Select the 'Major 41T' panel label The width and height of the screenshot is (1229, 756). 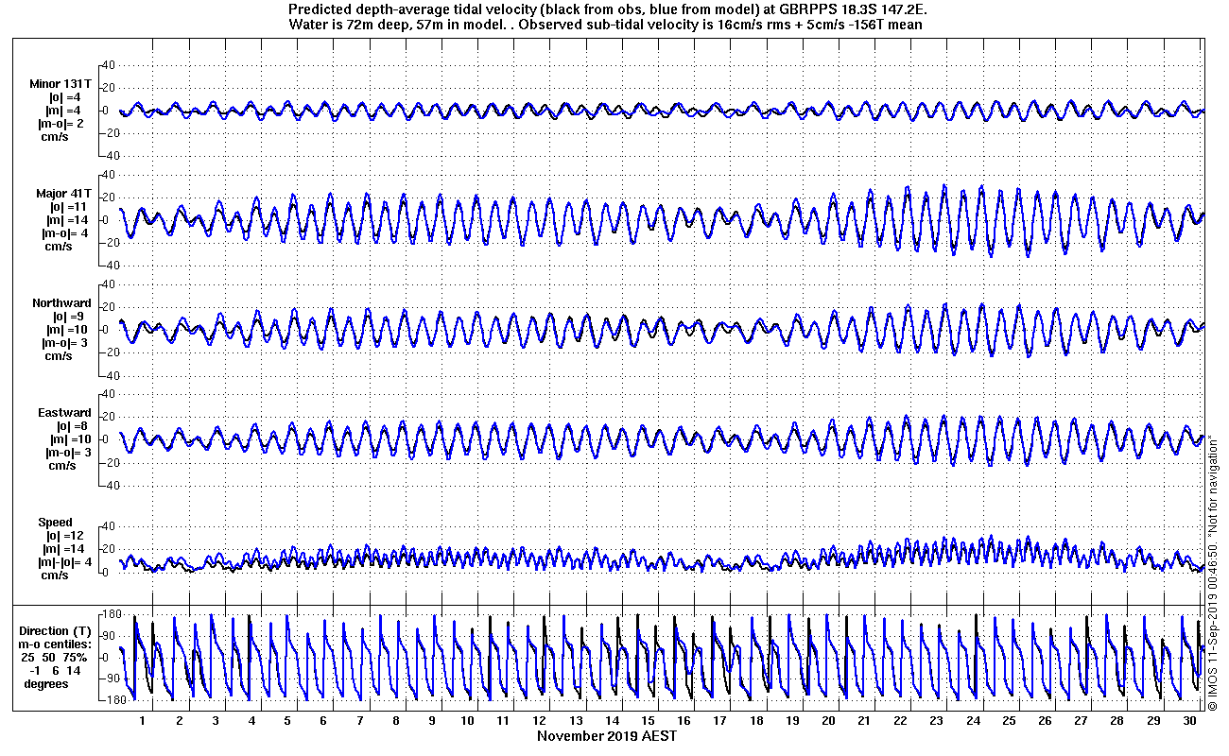pyautogui.click(x=63, y=193)
